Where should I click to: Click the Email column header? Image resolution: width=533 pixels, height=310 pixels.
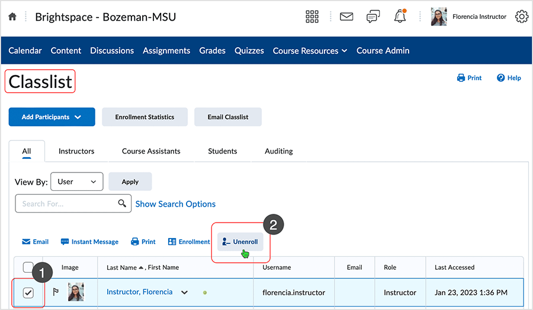click(x=354, y=267)
